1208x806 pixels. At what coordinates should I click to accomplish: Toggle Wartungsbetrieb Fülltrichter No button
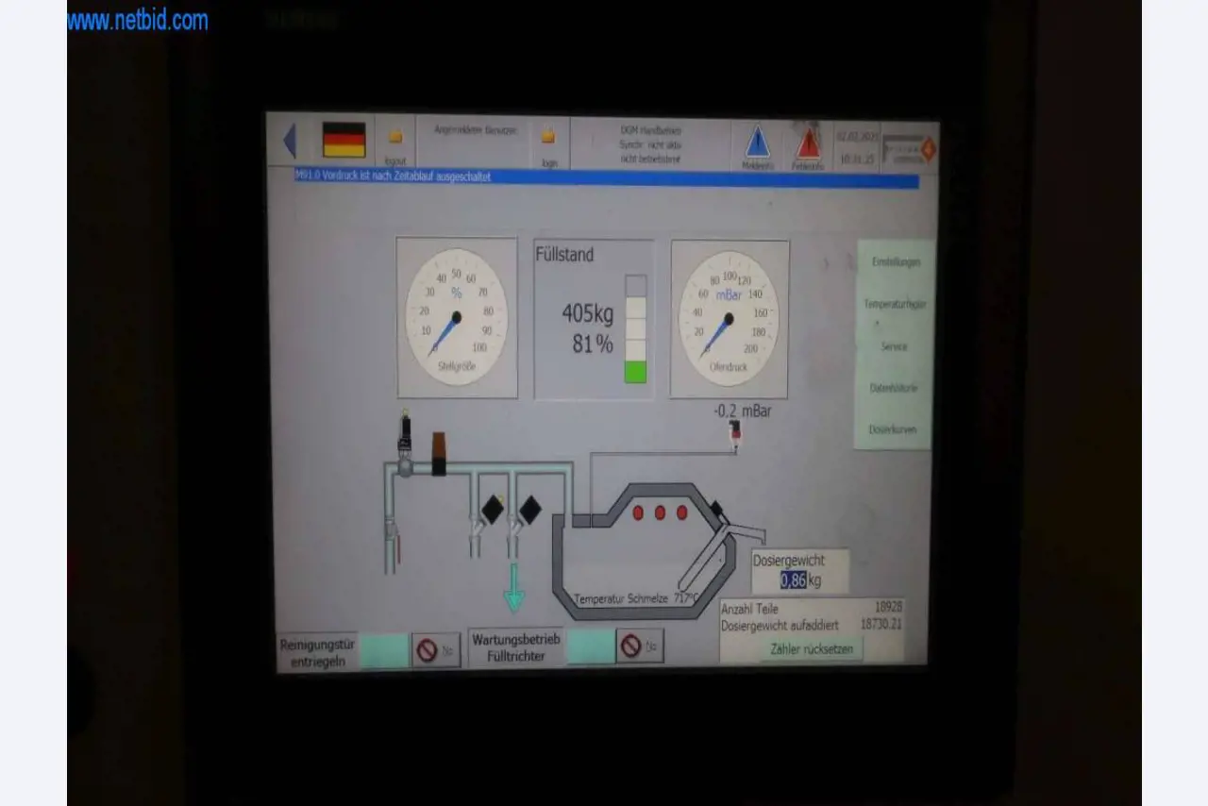click(640, 646)
